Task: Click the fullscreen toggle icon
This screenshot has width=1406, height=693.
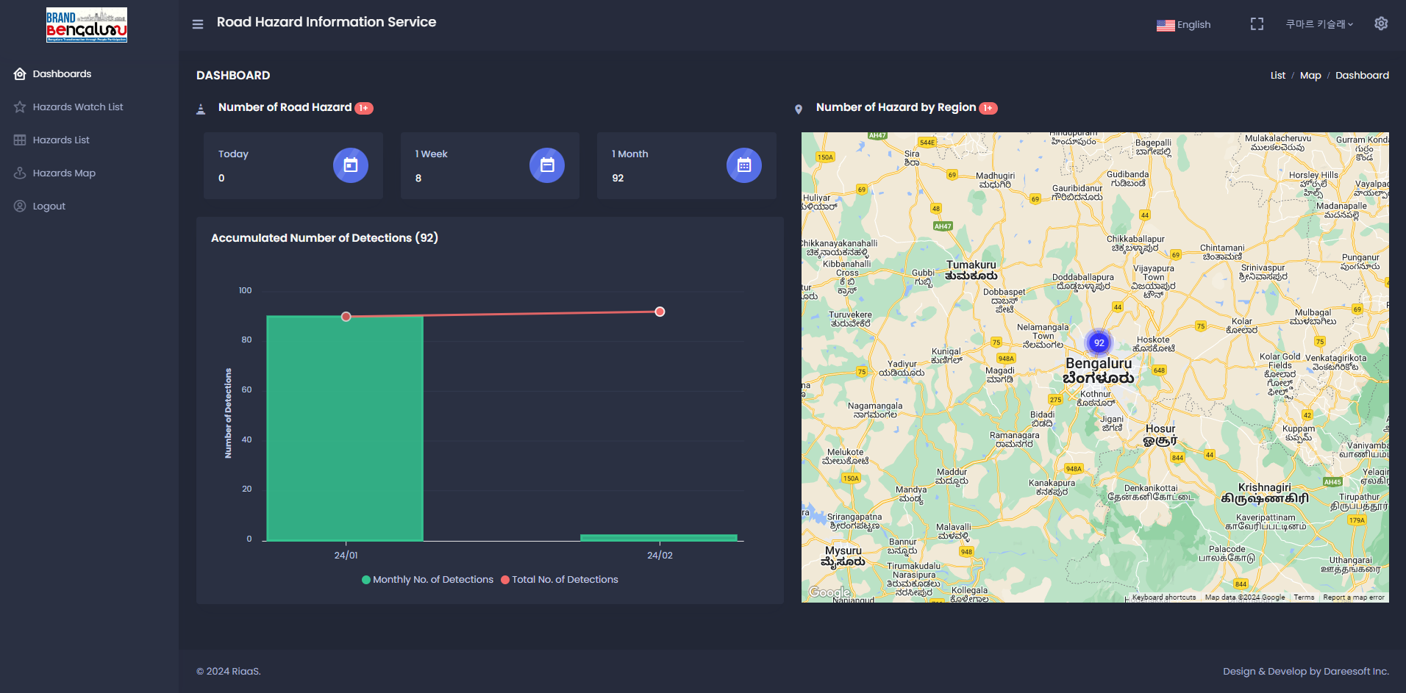Action: click(1257, 24)
